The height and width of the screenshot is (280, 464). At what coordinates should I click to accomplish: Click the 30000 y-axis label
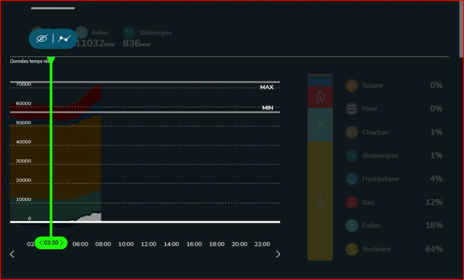[24, 161]
